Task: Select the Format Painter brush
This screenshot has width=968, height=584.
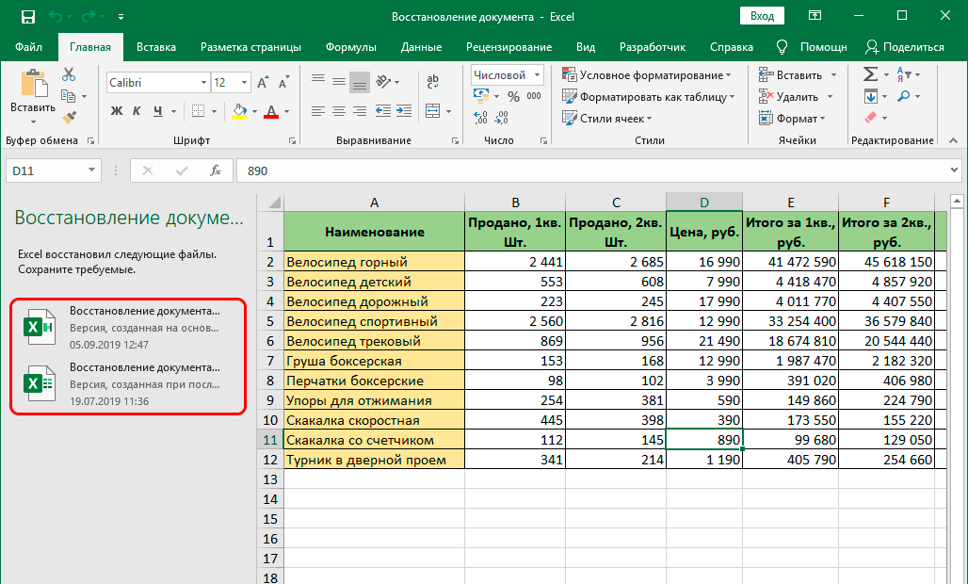Action: coord(69,117)
